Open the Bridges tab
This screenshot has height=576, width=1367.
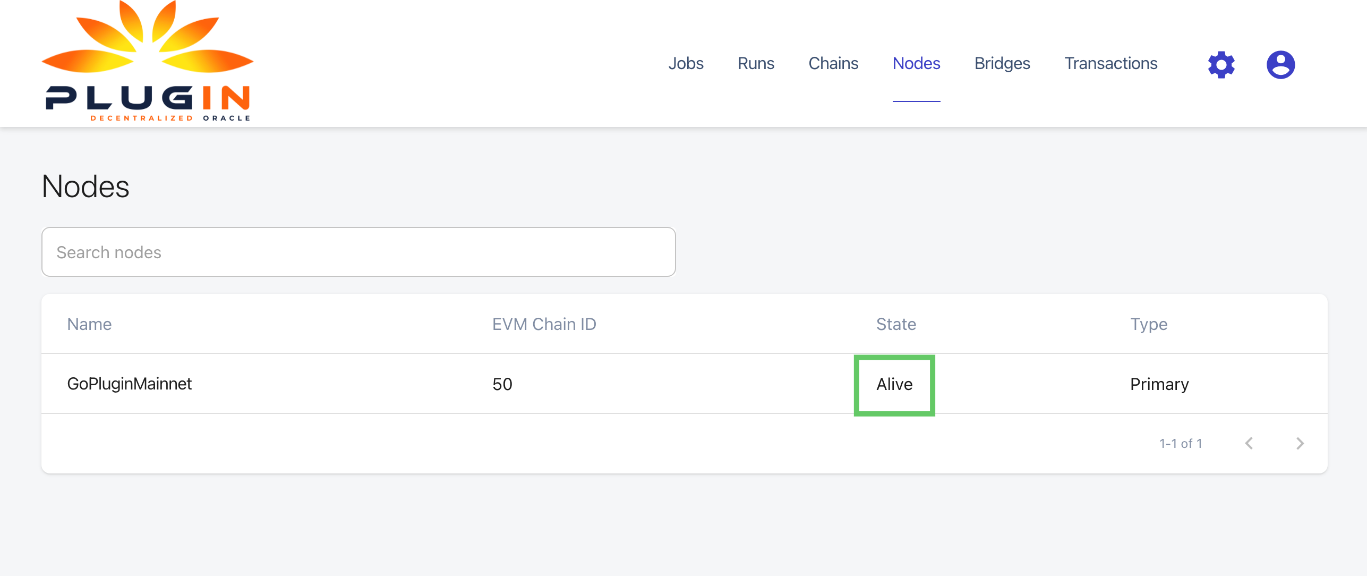1002,63
